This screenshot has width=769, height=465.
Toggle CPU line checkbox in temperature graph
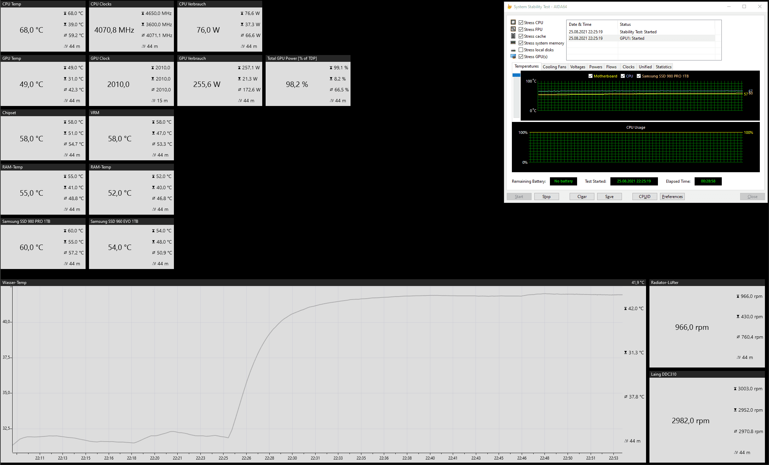click(623, 76)
